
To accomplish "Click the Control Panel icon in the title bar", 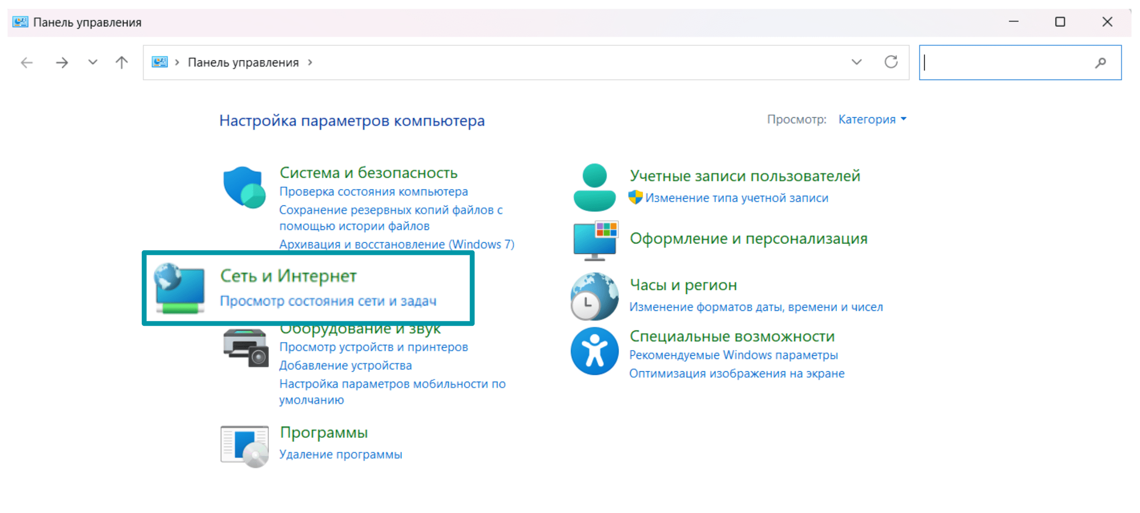I will coord(20,21).
